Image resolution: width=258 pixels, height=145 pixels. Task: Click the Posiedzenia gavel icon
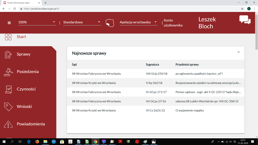[x=8, y=72]
